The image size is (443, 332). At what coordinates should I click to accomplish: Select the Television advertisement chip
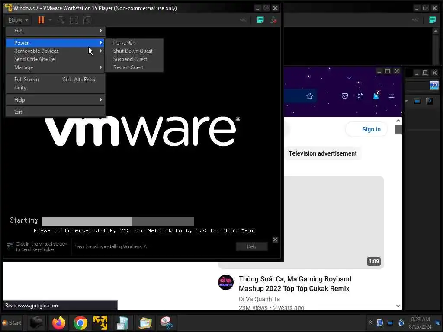(x=323, y=153)
